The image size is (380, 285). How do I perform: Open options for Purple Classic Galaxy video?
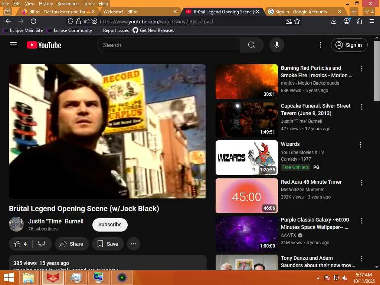[361, 220]
